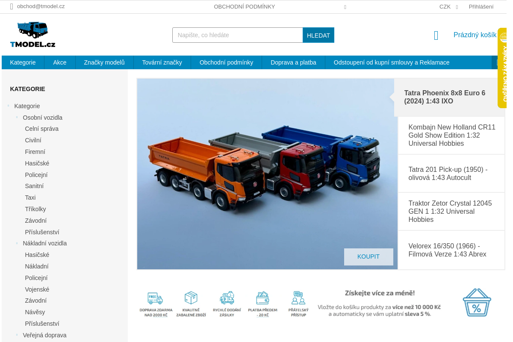Image resolution: width=513 pixels, height=342 pixels.
Task: Expand the Veřejná doprava tree branch
Action: (x=17, y=335)
